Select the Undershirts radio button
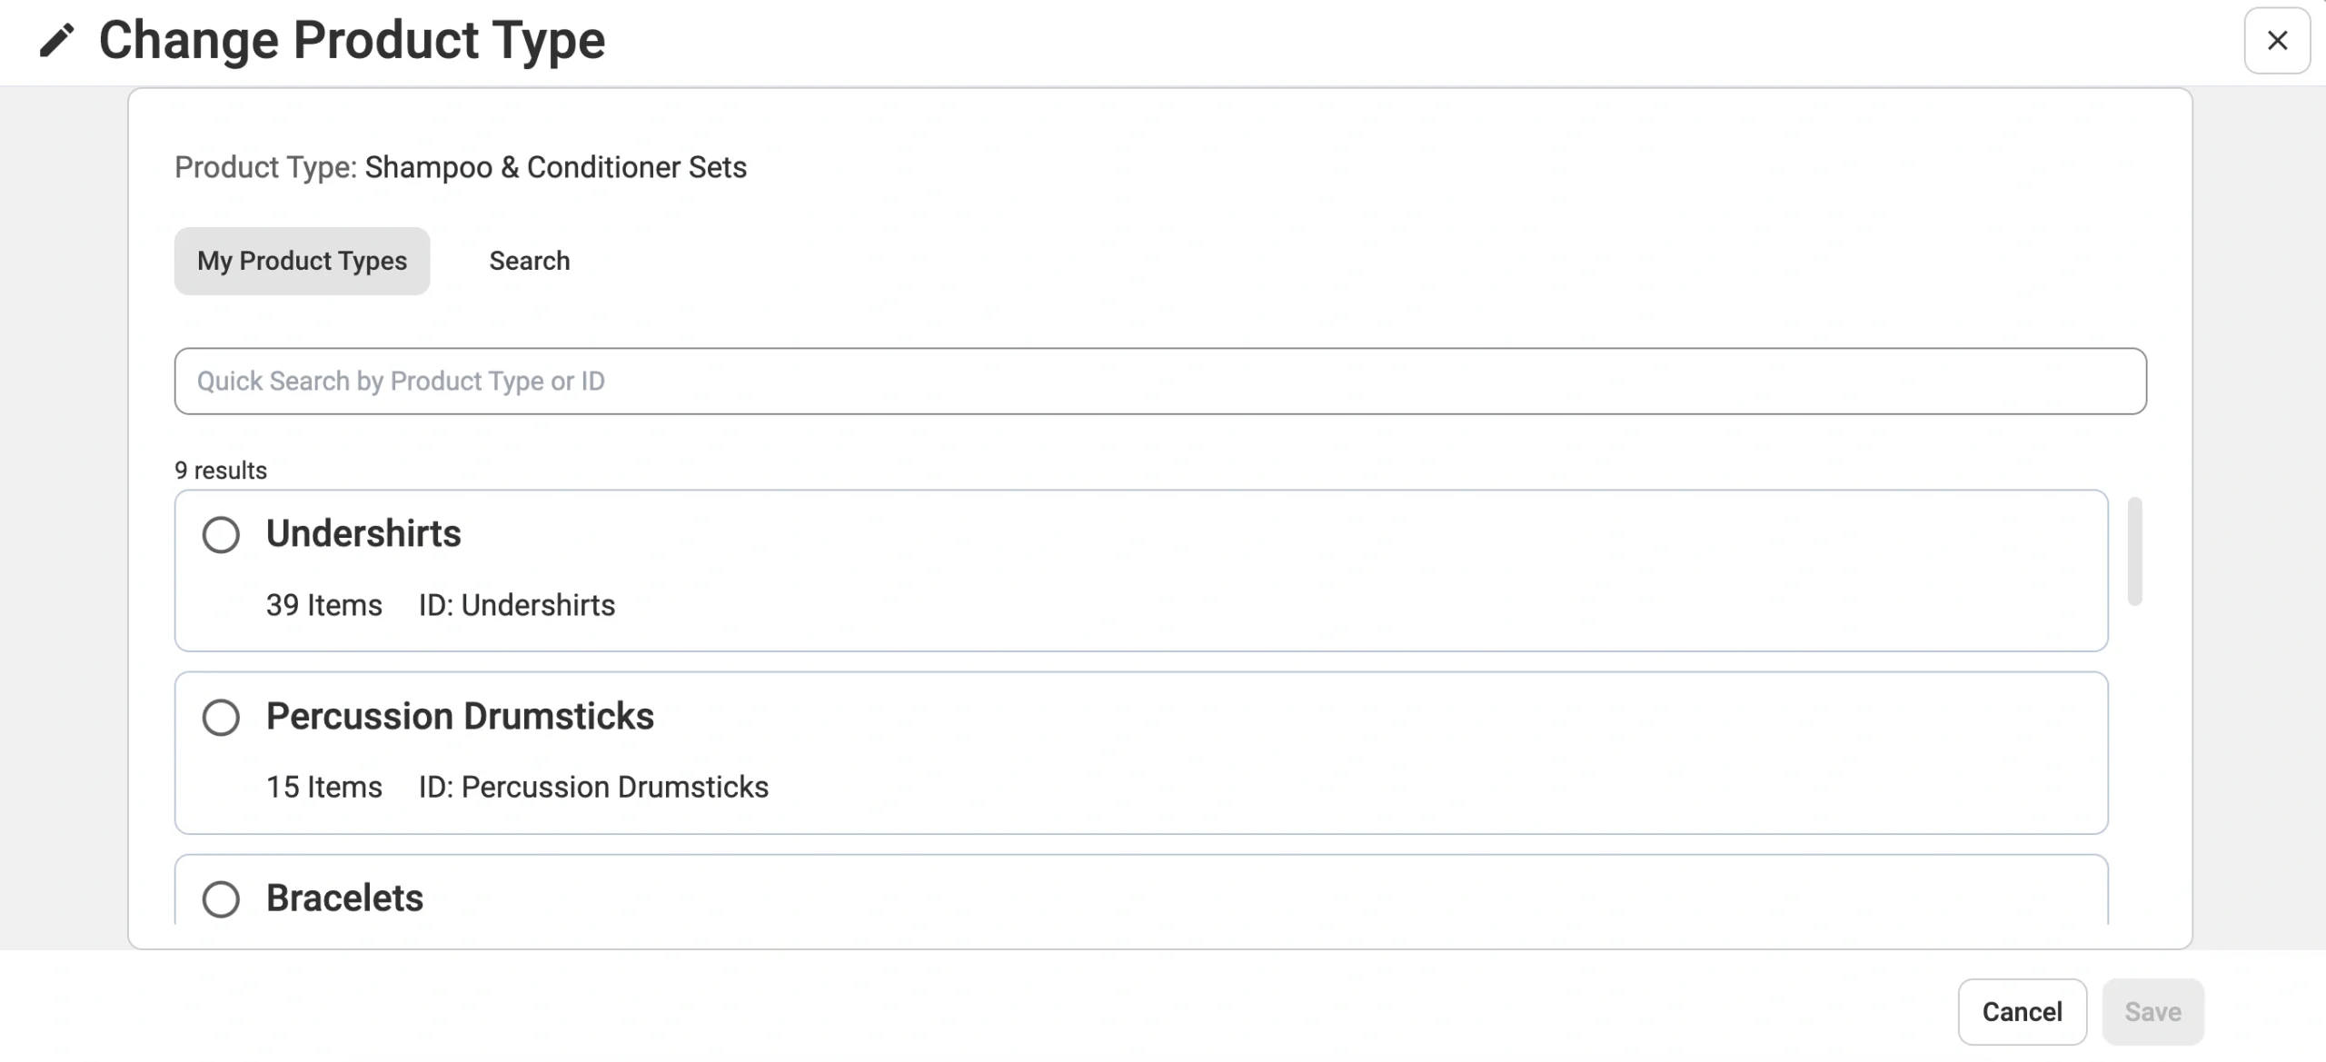This screenshot has height=1062, width=2326. pyautogui.click(x=221, y=535)
